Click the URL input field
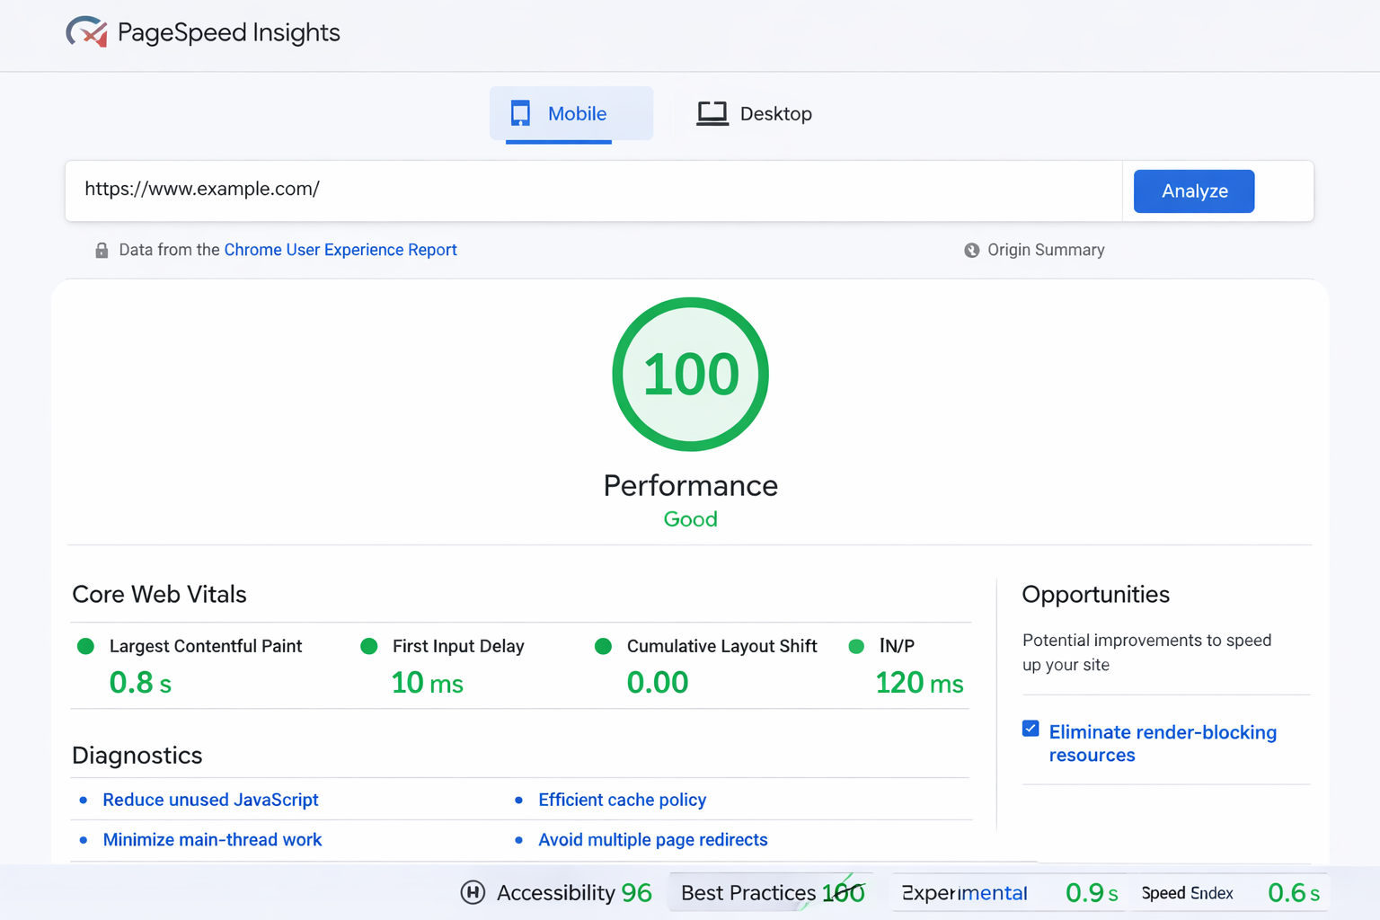Image resolution: width=1380 pixels, height=920 pixels. tap(593, 190)
